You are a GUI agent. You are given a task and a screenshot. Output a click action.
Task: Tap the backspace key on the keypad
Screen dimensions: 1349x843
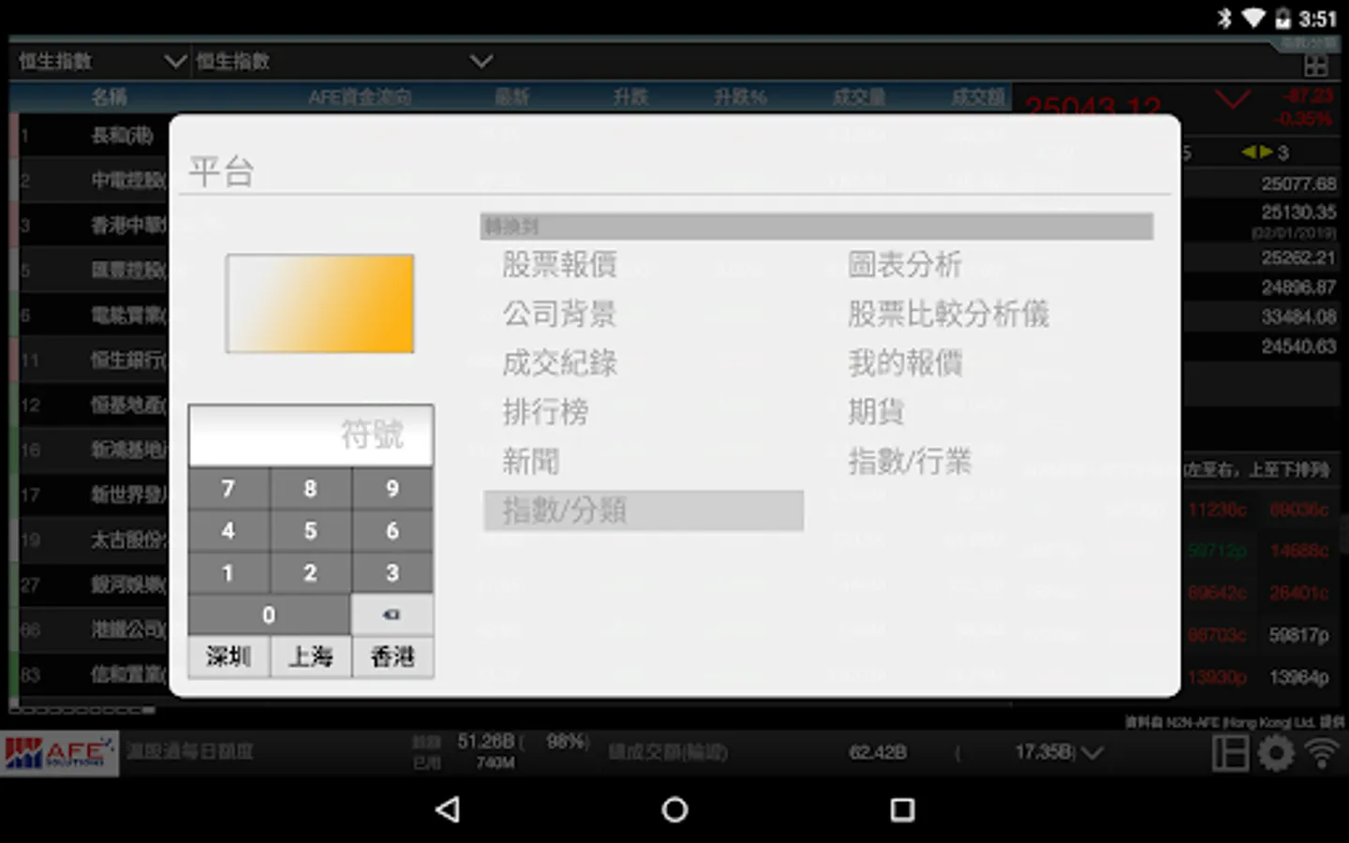pos(393,614)
